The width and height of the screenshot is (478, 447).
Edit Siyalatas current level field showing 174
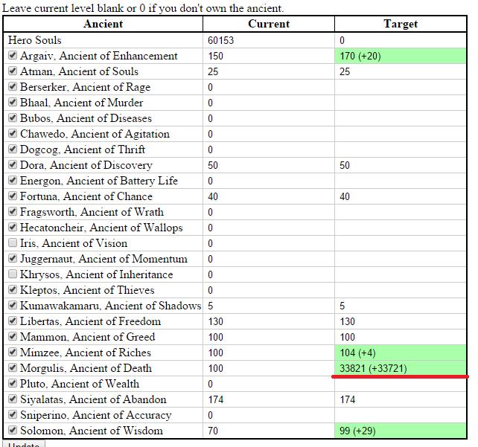(x=269, y=399)
